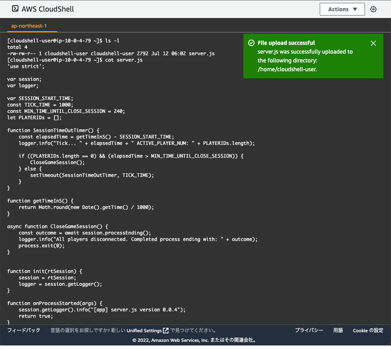Open the フィードバック link in footer

coord(24,330)
